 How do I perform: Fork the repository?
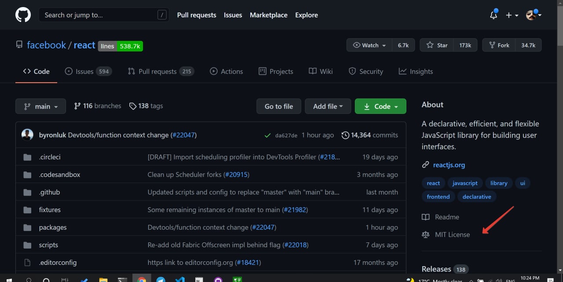click(499, 45)
